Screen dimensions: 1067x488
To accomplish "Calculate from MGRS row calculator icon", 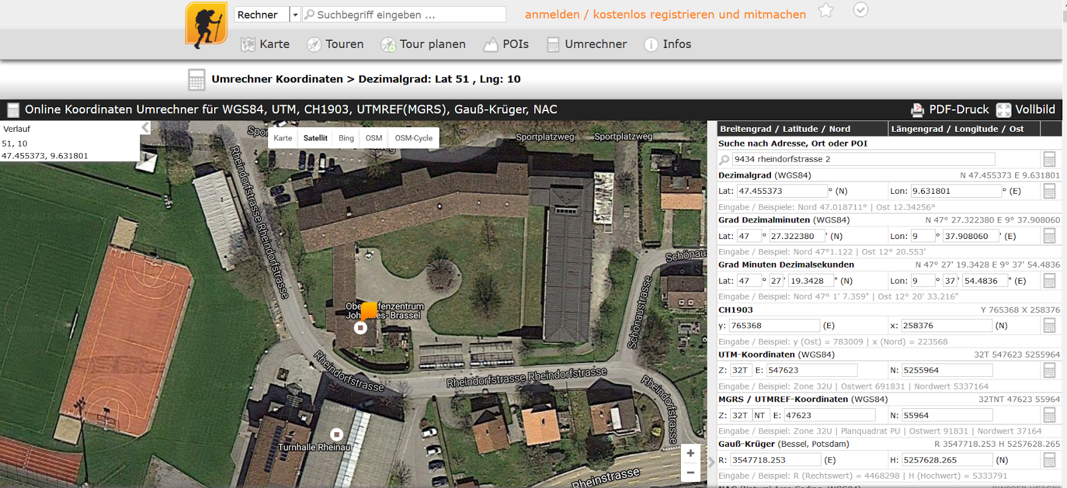I will point(1049,415).
